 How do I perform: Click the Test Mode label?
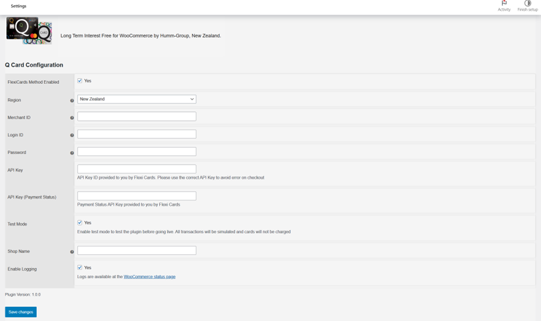(17, 224)
